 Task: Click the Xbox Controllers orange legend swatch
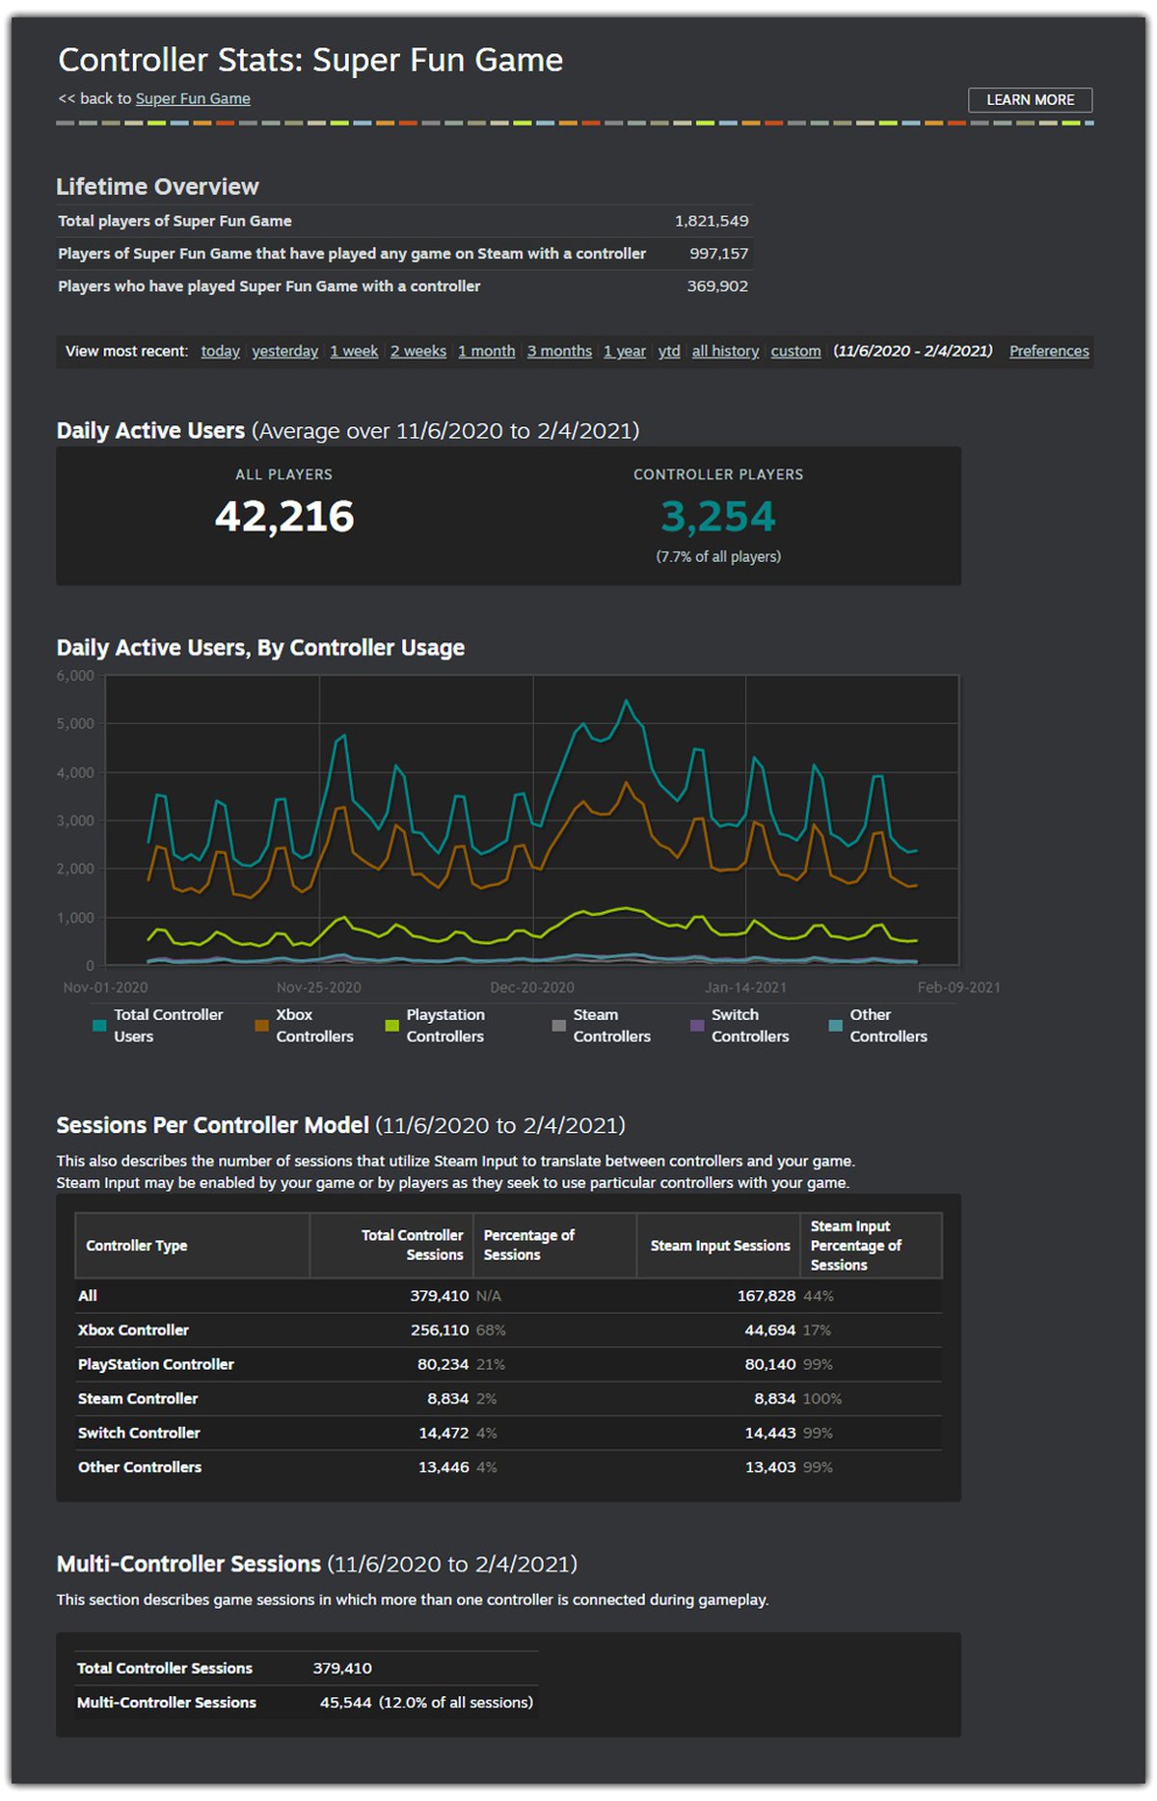tap(261, 1026)
